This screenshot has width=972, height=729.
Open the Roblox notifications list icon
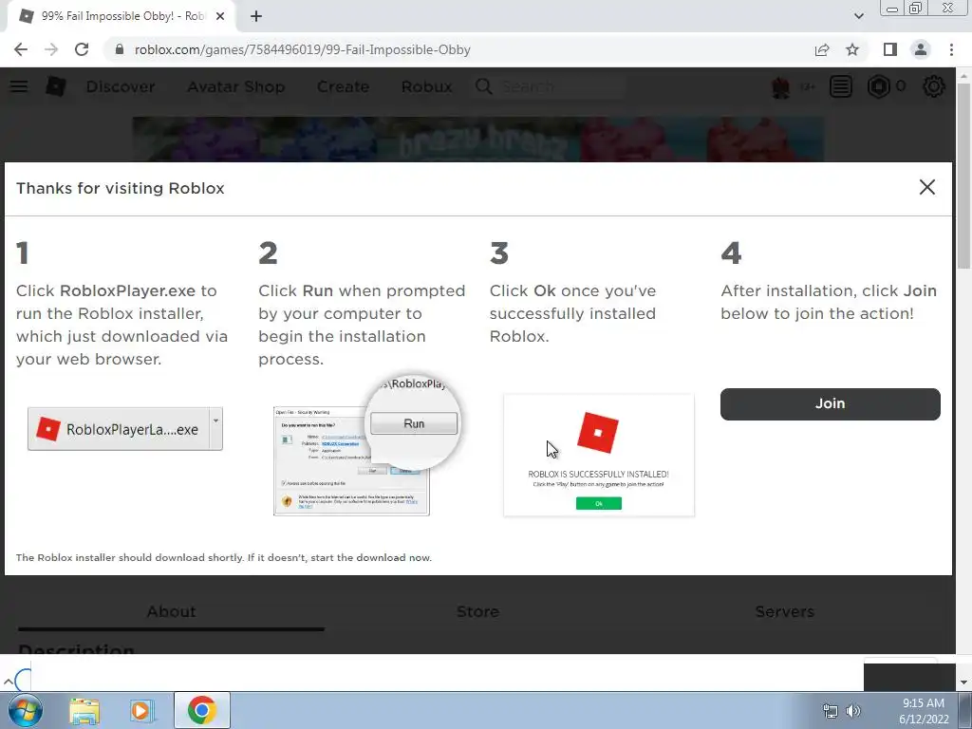point(841,86)
